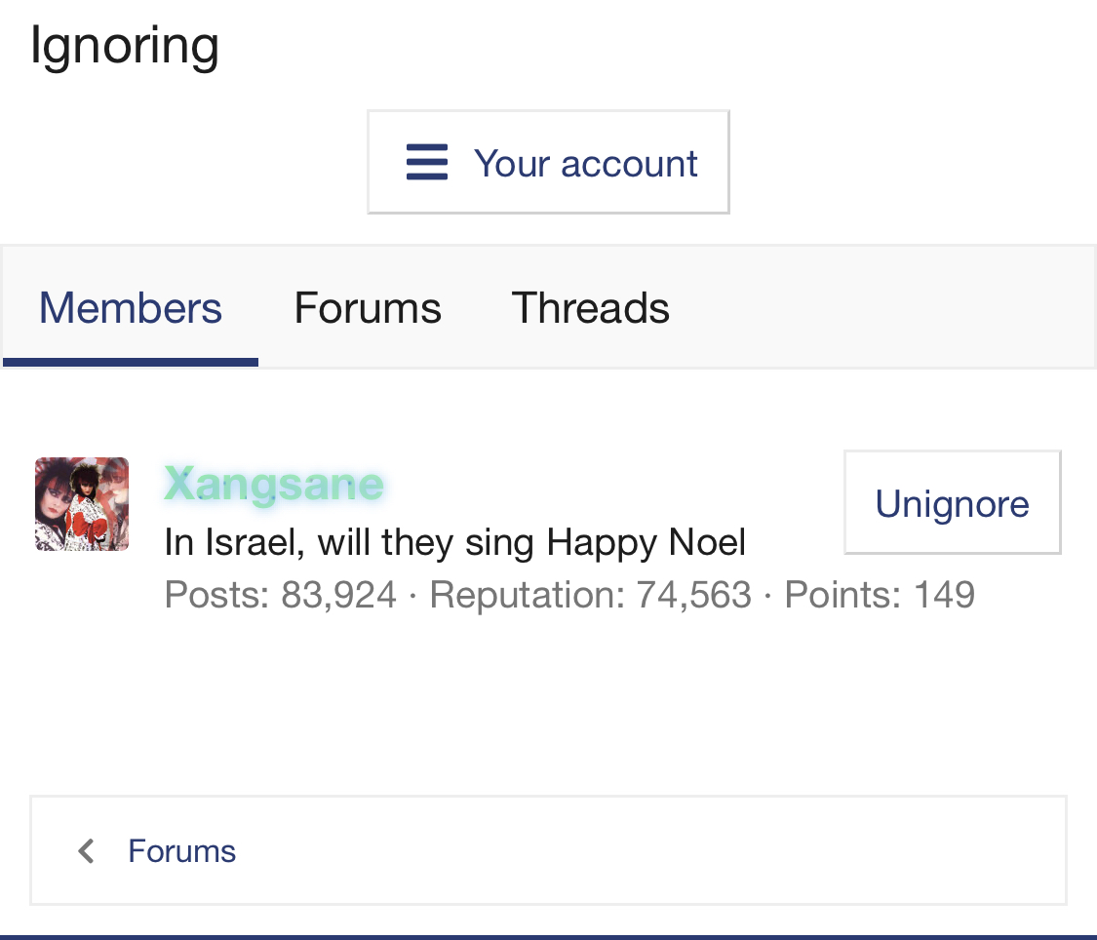
Task: Click the hamburger menu icon
Action: (x=427, y=162)
